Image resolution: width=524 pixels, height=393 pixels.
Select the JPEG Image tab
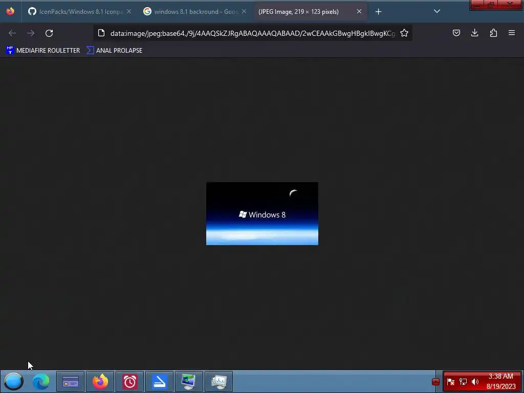311,12
